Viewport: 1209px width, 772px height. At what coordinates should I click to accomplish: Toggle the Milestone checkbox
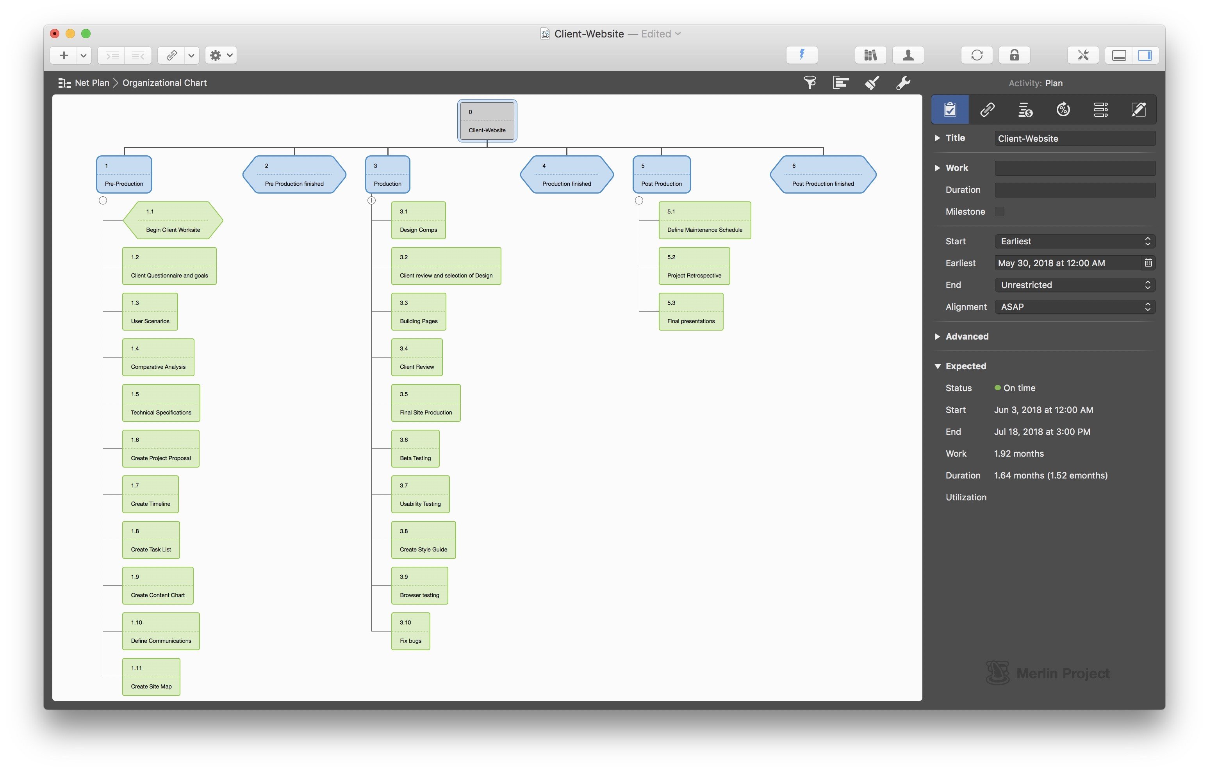click(1000, 211)
